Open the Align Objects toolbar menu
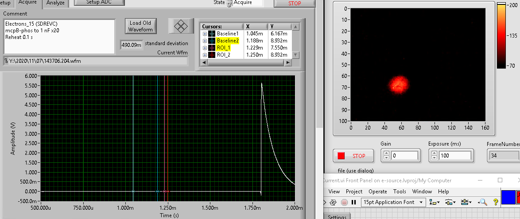 point(434,202)
